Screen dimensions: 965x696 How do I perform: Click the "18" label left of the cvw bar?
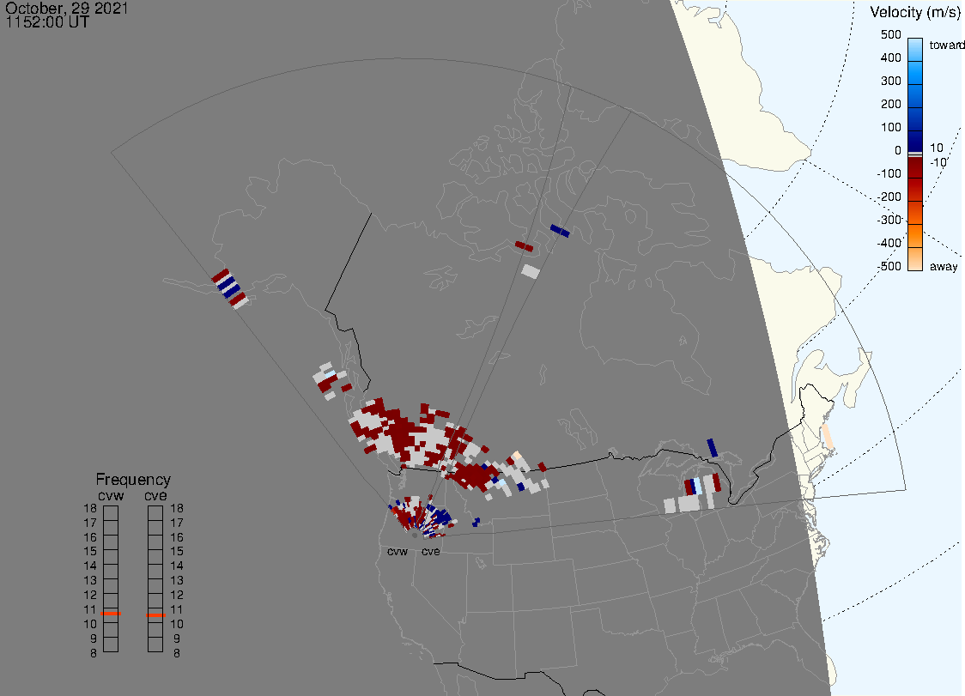click(x=90, y=508)
